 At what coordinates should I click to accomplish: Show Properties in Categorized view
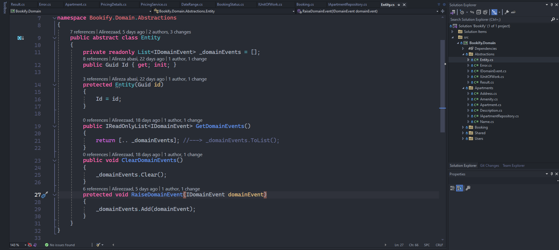click(453, 188)
